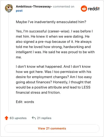
Task: Follow the blue 'post' link
Action: coord(19,11)
